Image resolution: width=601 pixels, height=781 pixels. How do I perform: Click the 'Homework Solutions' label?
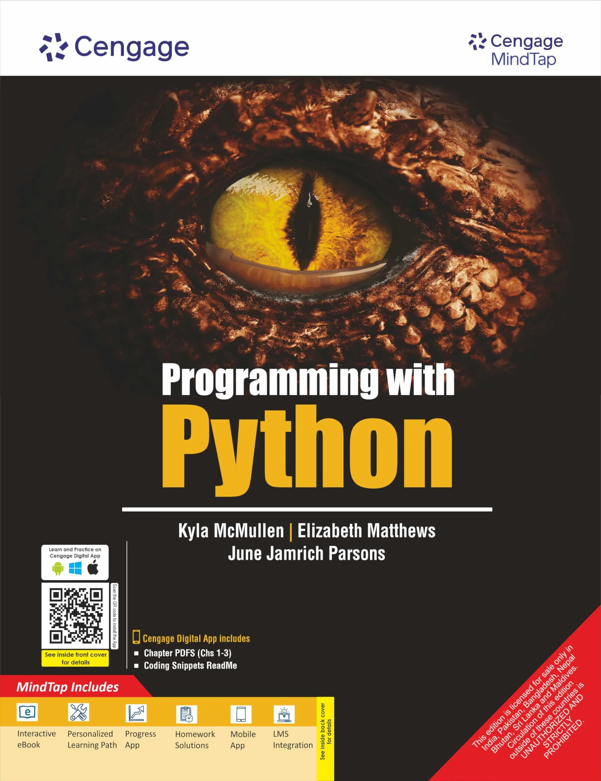[x=195, y=740]
